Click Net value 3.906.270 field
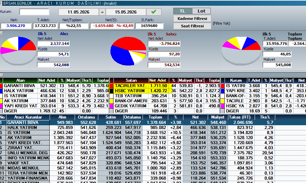The width and height of the screenshot is (306, 183). pyautogui.click(x=16, y=26)
